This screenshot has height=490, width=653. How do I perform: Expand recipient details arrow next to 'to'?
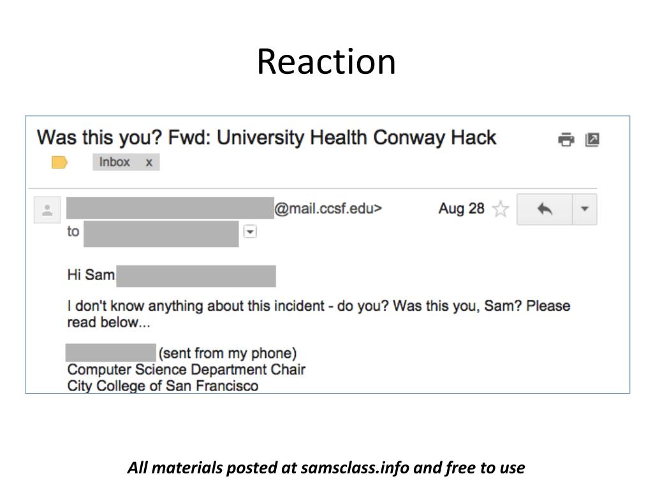(x=250, y=231)
